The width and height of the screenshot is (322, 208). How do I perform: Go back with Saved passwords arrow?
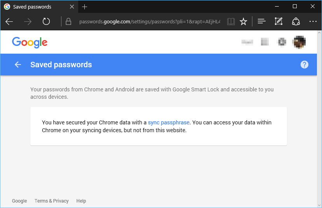pos(18,65)
